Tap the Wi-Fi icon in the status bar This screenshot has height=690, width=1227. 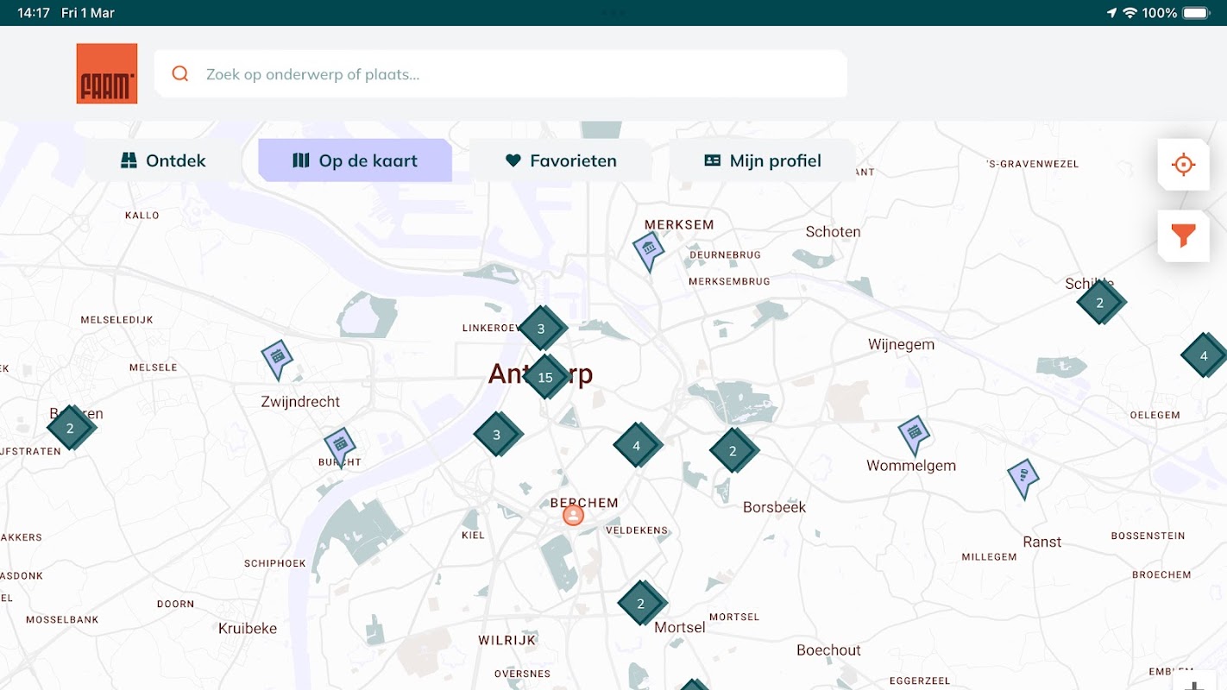1129,13
